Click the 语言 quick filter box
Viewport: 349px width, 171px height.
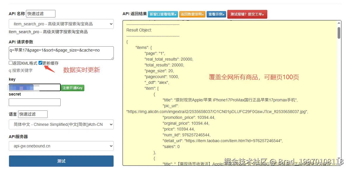point(33,114)
